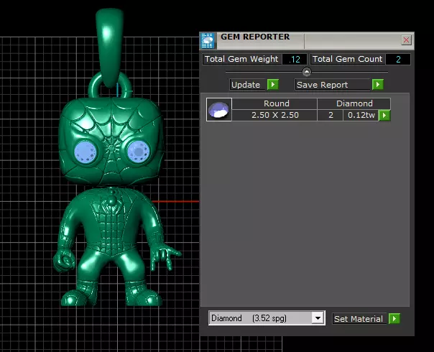
Task: Select the right eye gem on the model
Action: coord(138,152)
